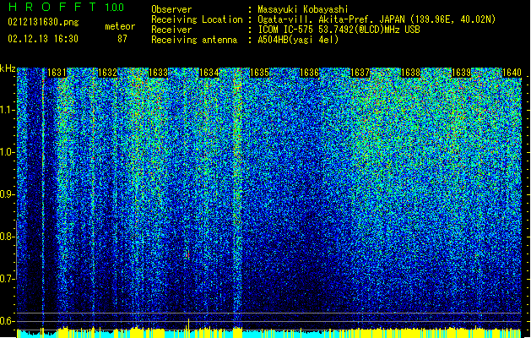Click the 1636 time marker
531x338 pixels.
pyautogui.click(x=310, y=73)
